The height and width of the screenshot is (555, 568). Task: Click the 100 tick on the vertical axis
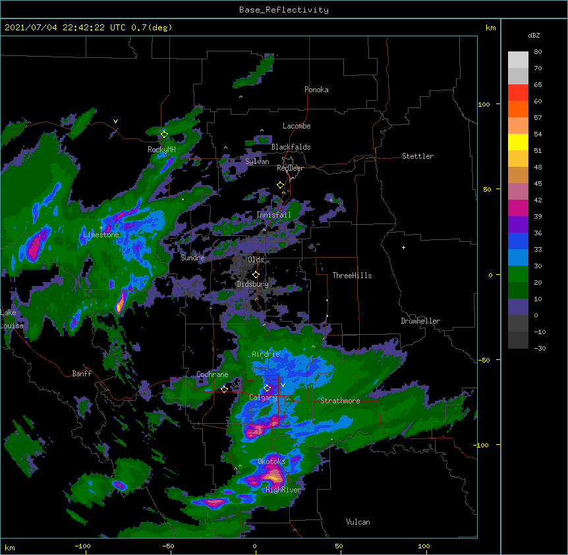coord(484,104)
